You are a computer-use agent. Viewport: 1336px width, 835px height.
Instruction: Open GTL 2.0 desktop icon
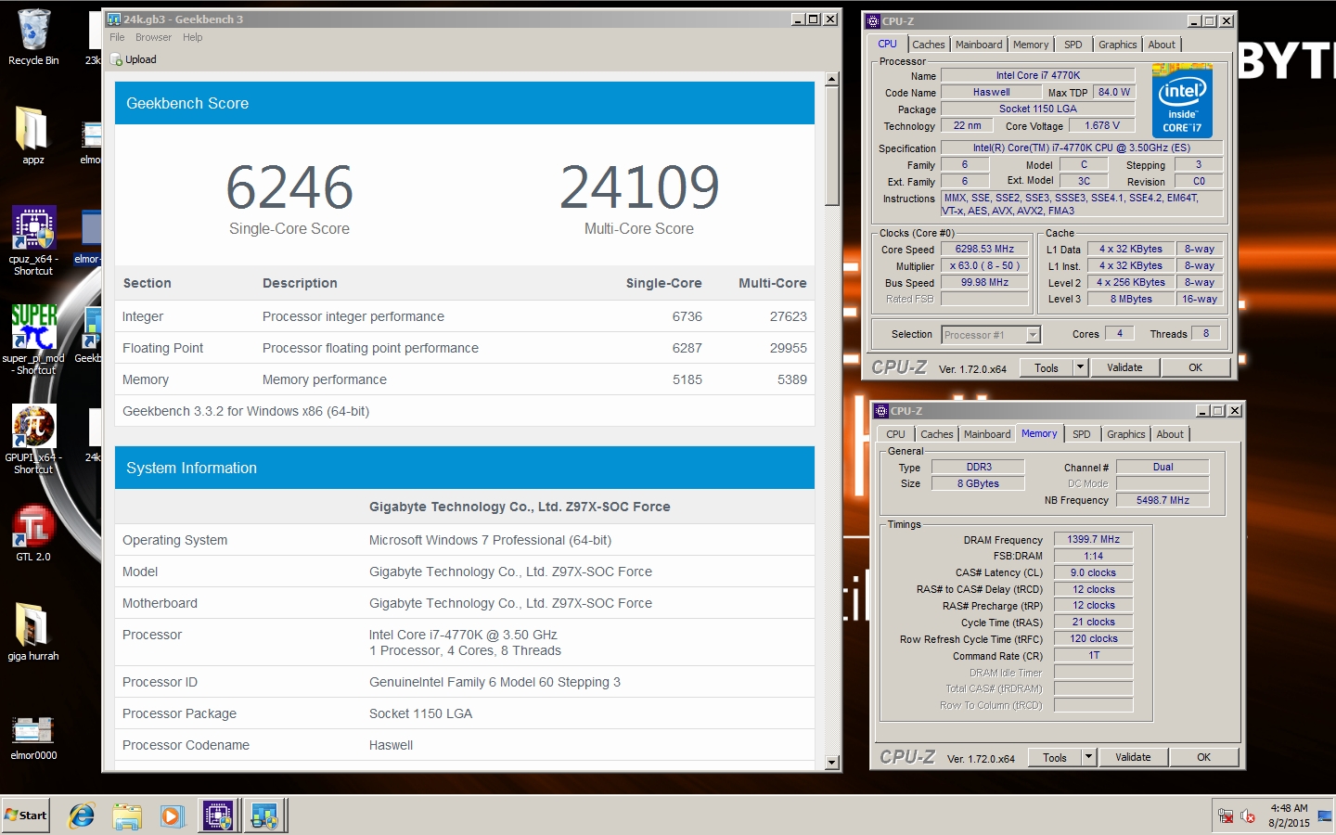[33, 533]
